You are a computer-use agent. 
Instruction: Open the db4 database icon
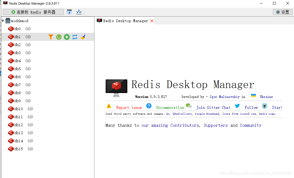click(x=11, y=61)
